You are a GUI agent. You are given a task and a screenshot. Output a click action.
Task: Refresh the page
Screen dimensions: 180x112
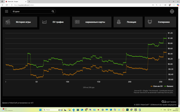click(7, 5)
